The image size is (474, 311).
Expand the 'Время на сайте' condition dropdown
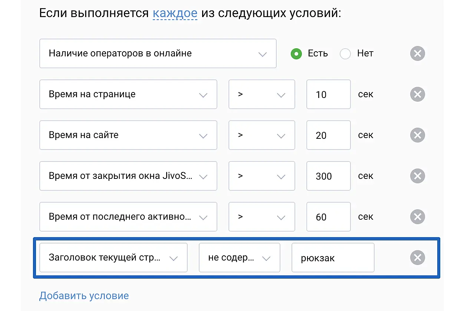tap(128, 135)
